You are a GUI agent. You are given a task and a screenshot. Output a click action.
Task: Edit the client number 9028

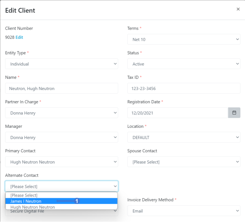19,37
